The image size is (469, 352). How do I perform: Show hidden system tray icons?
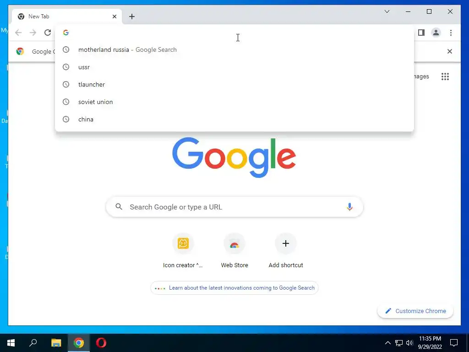coord(387,343)
